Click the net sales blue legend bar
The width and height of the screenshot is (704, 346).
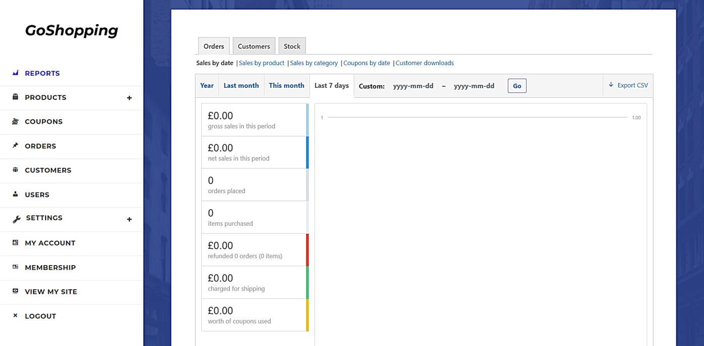pos(307,152)
